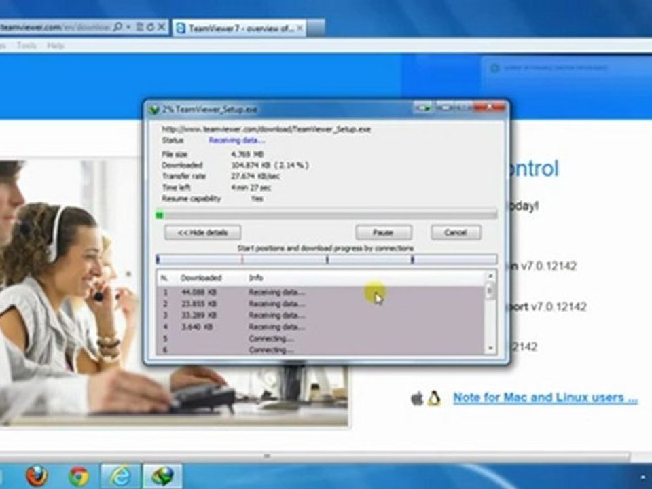Click the Receiving data status text
Viewport: 652px width, 489px height.
pyautogui.click(x=236, y=141)
